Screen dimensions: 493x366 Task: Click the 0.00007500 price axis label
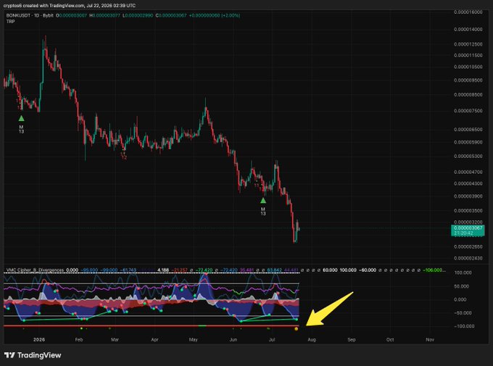[468, 111]
